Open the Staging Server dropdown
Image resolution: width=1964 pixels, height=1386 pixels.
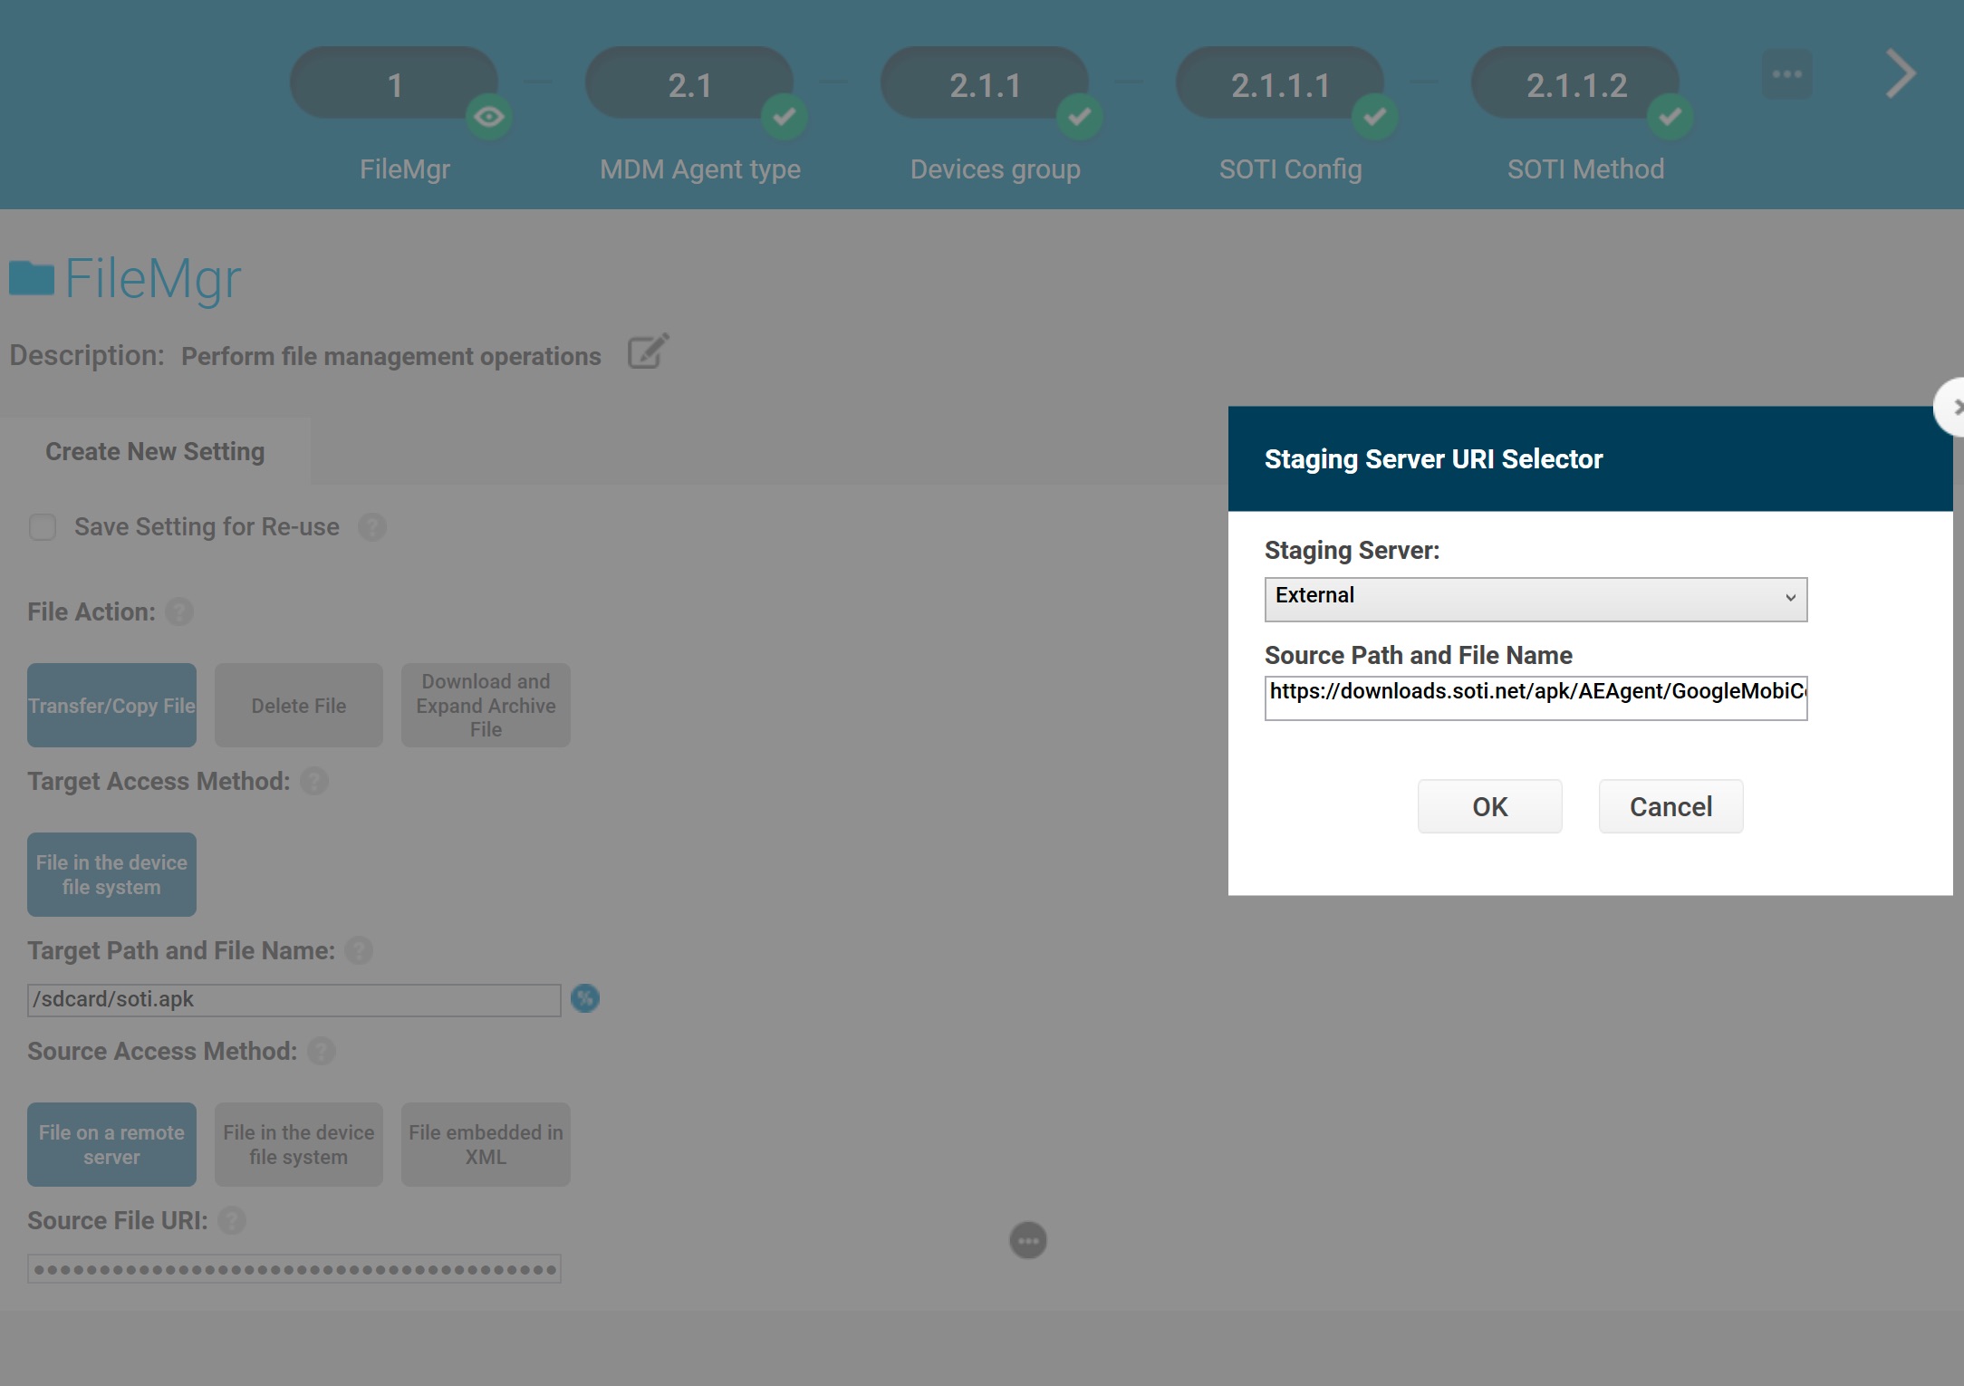tap(1536, 599)
